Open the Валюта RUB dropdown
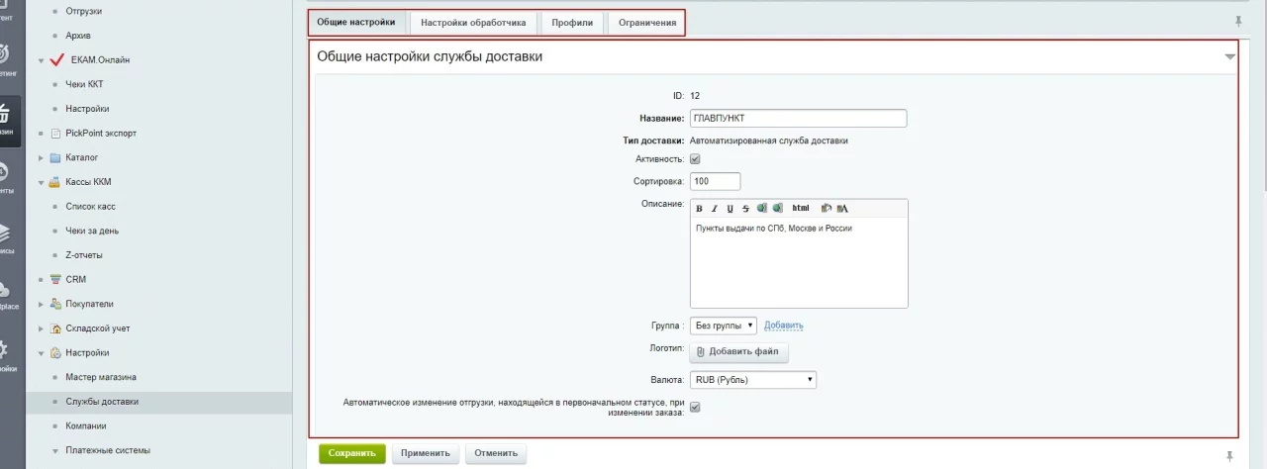 (x=752, y=380)
